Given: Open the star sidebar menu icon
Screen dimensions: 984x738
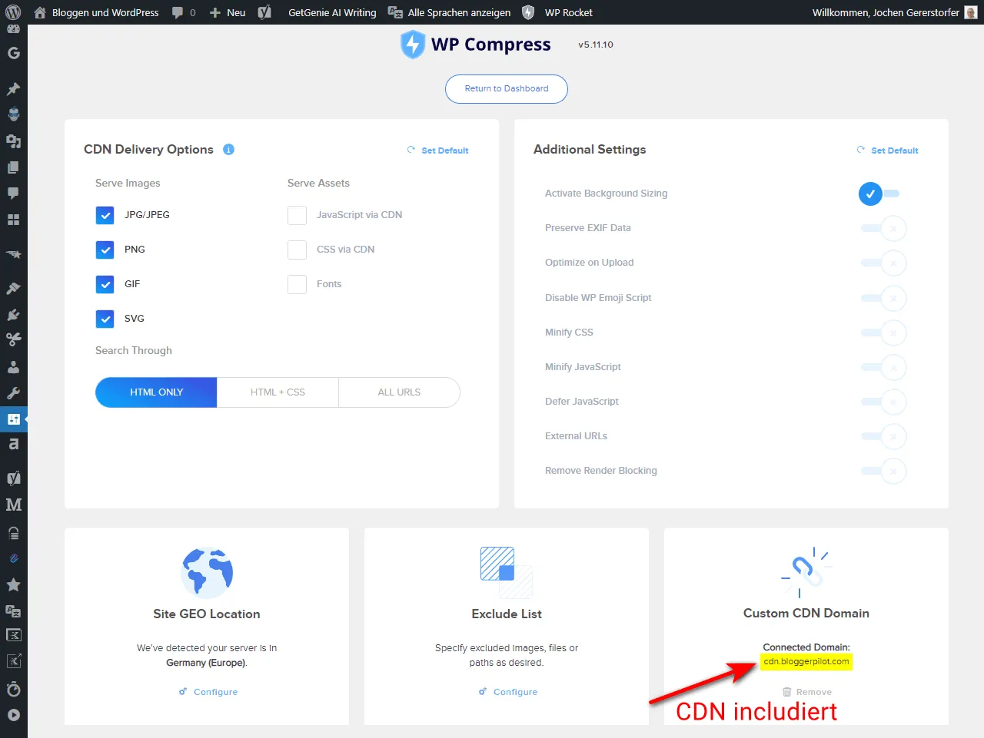Looking at the screenshot, I should point(13,584).
